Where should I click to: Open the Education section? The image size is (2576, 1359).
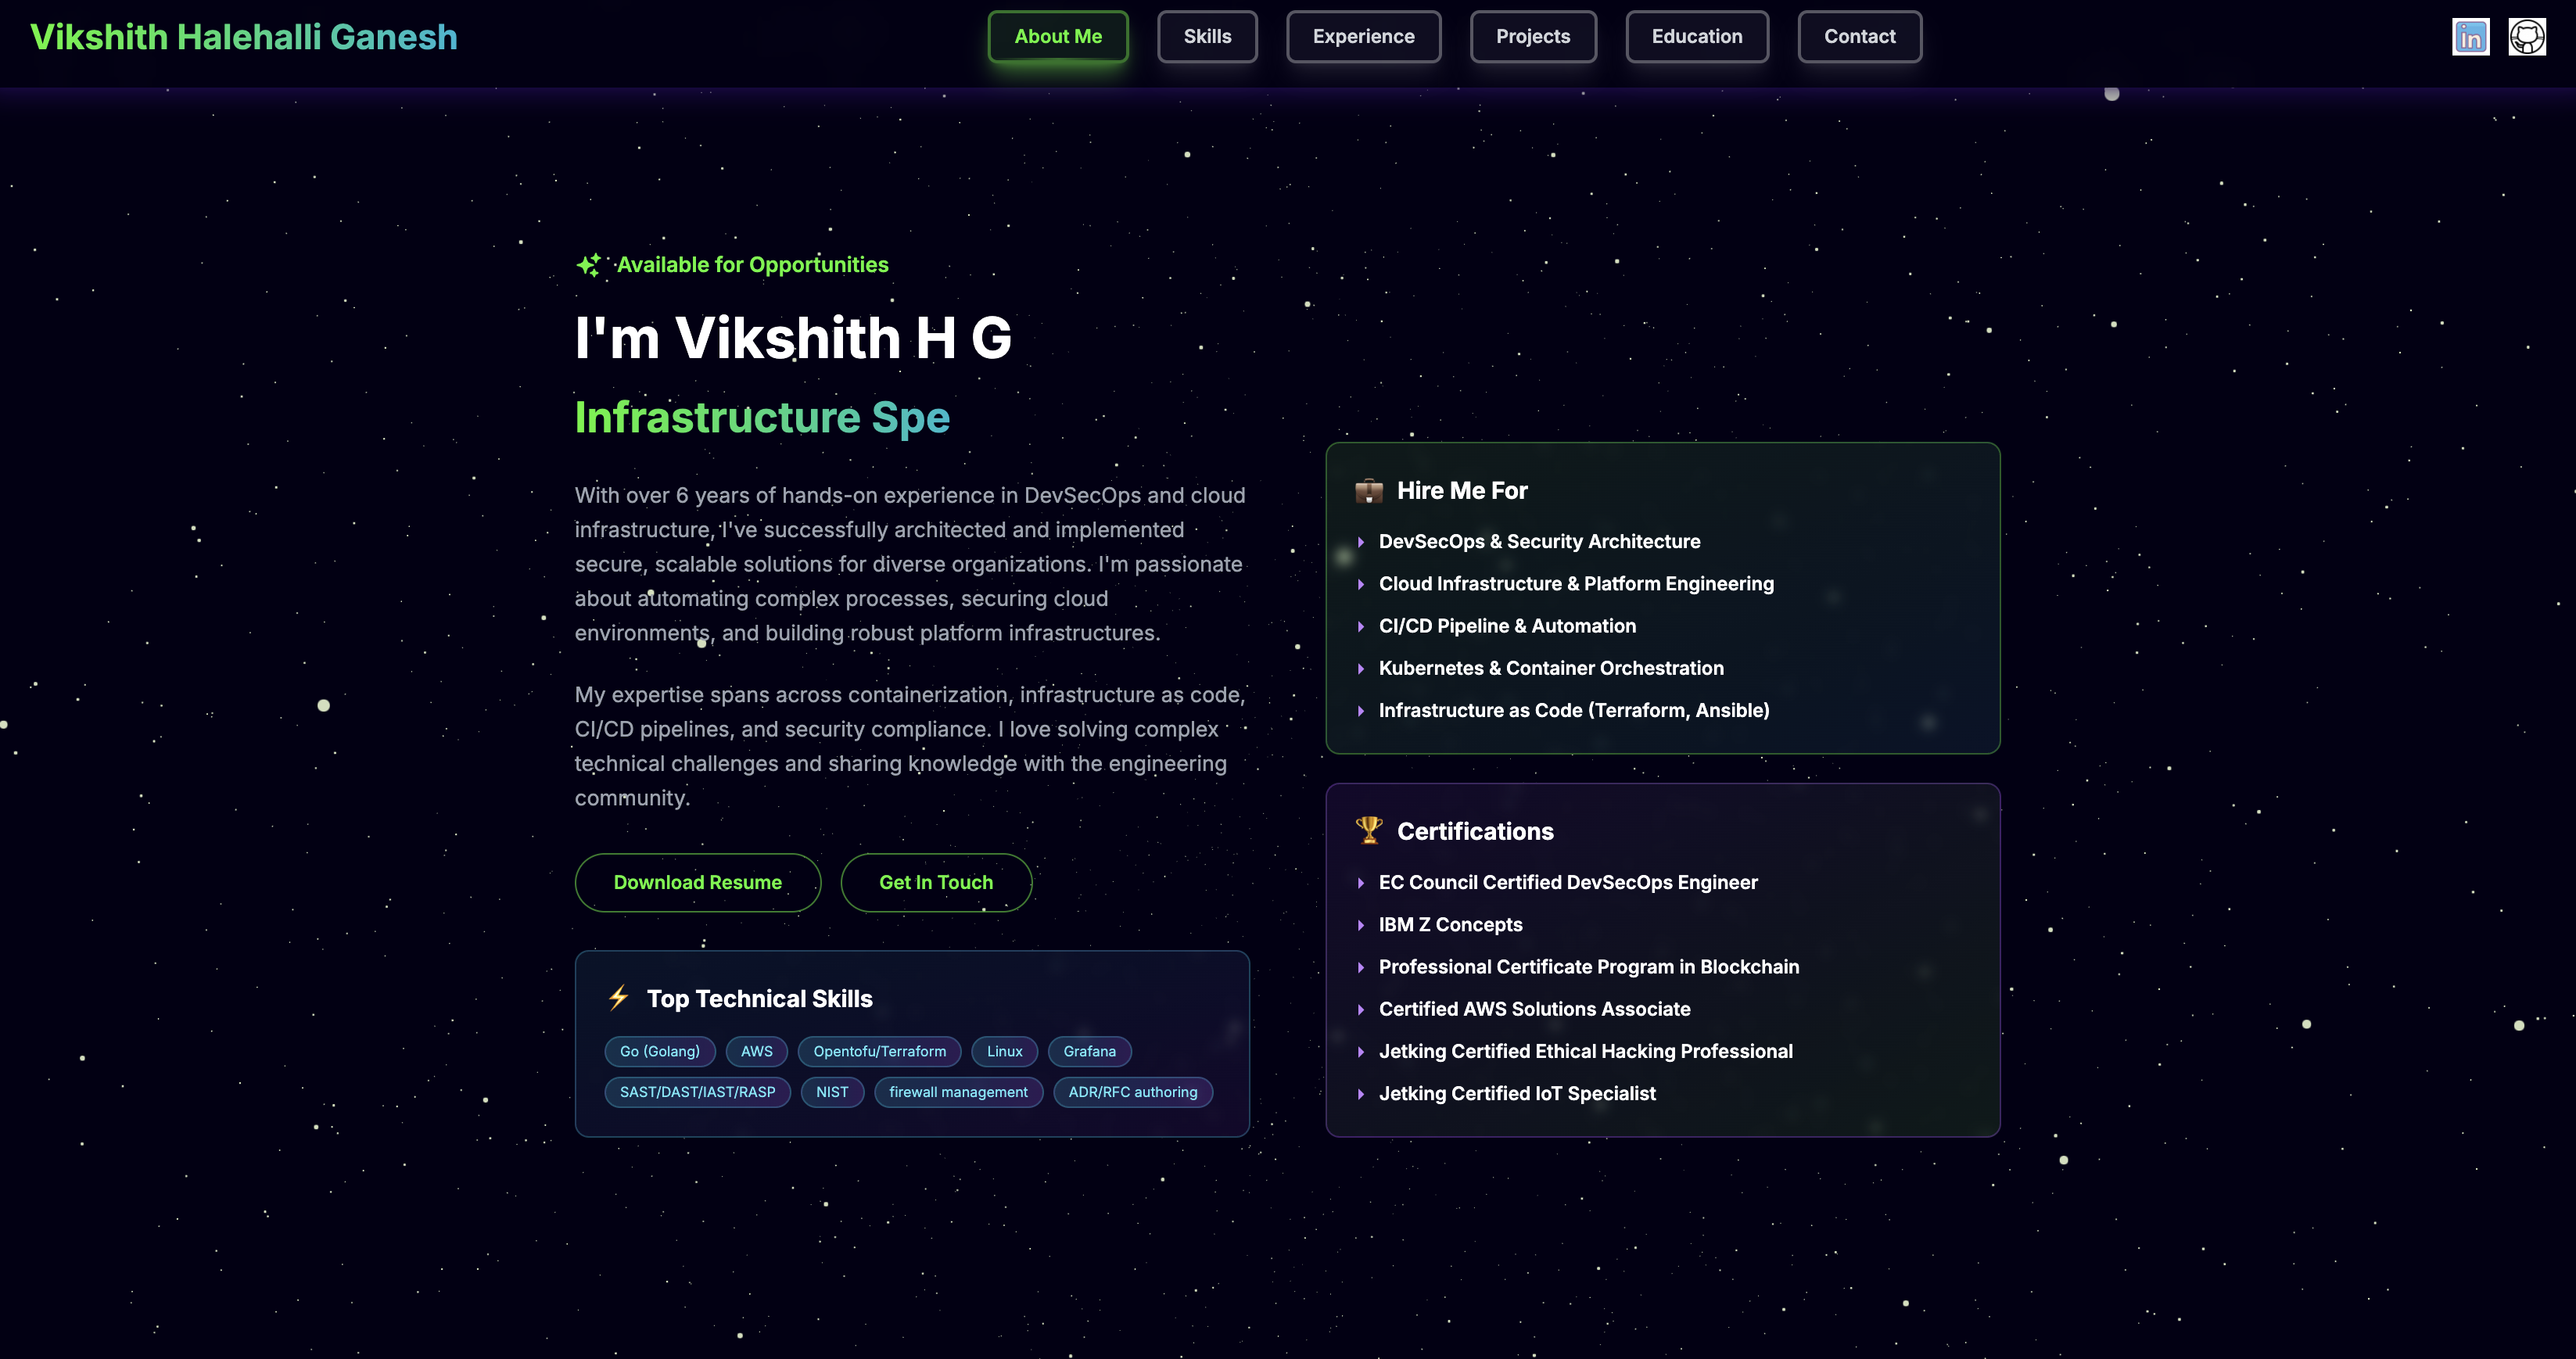click(1696, 36)
